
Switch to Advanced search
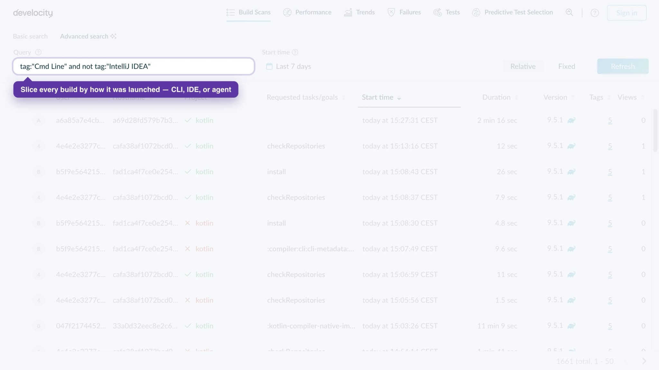(88, 36)
